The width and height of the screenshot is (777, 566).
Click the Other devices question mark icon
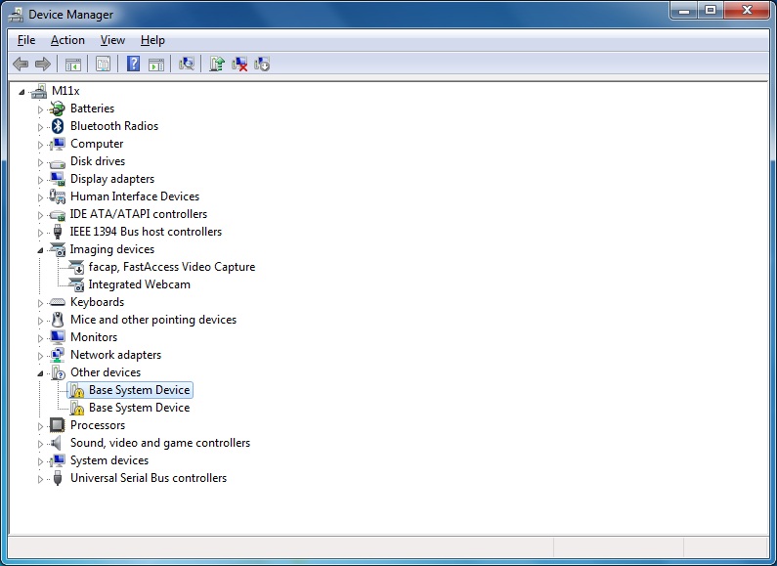click(58, 372)
